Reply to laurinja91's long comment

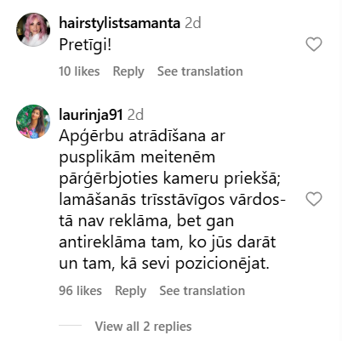(130, 291)
